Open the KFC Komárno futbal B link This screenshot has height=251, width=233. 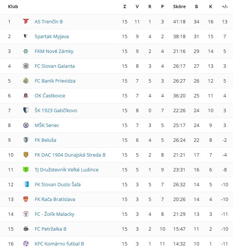(x=59, y=244)
